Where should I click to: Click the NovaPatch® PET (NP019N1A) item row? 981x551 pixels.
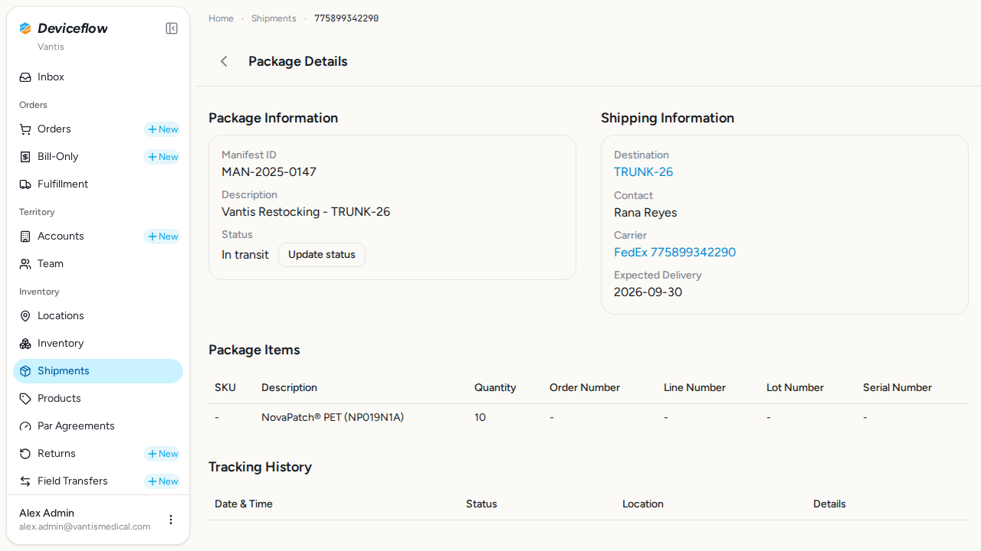pos(589,418)
